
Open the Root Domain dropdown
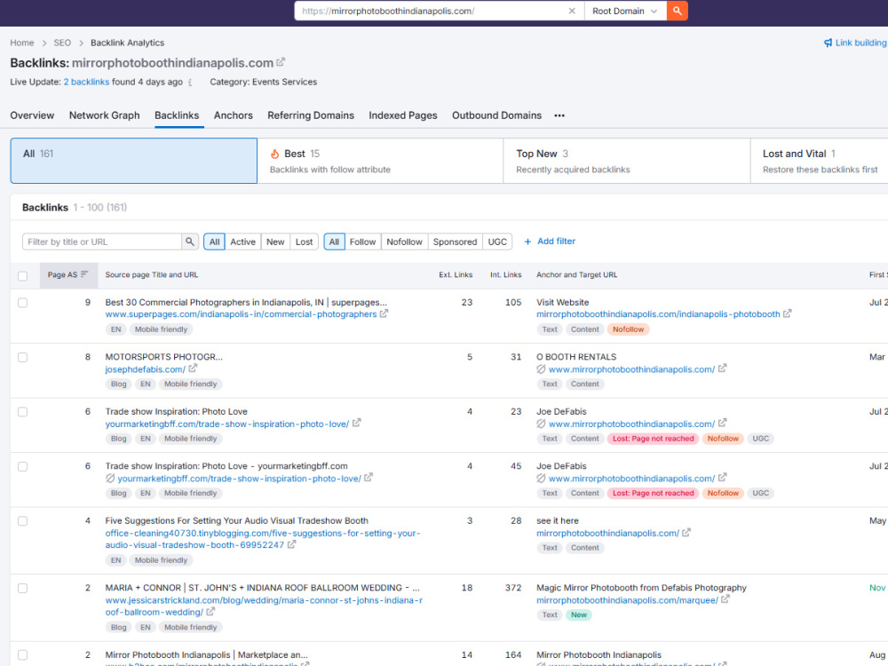tap(624, 11)
